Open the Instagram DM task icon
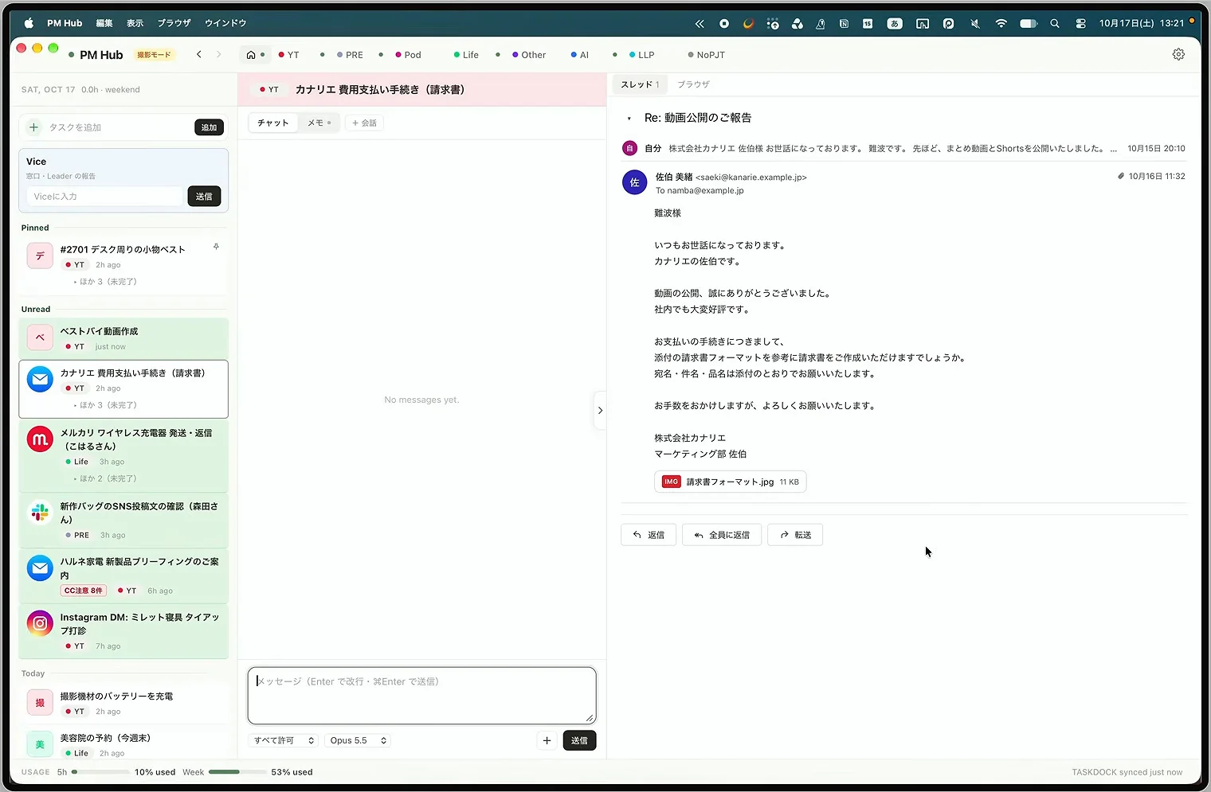The image size is (1211, 792). pyautogui.click(x=40, y=623)
